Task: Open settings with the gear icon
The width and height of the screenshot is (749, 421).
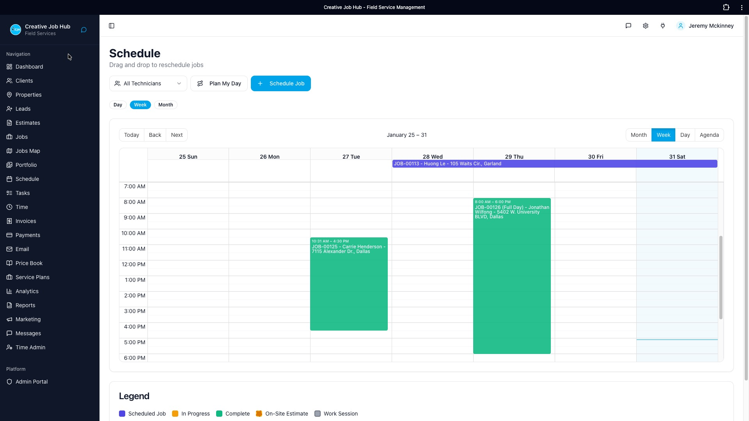Action: 646,25
